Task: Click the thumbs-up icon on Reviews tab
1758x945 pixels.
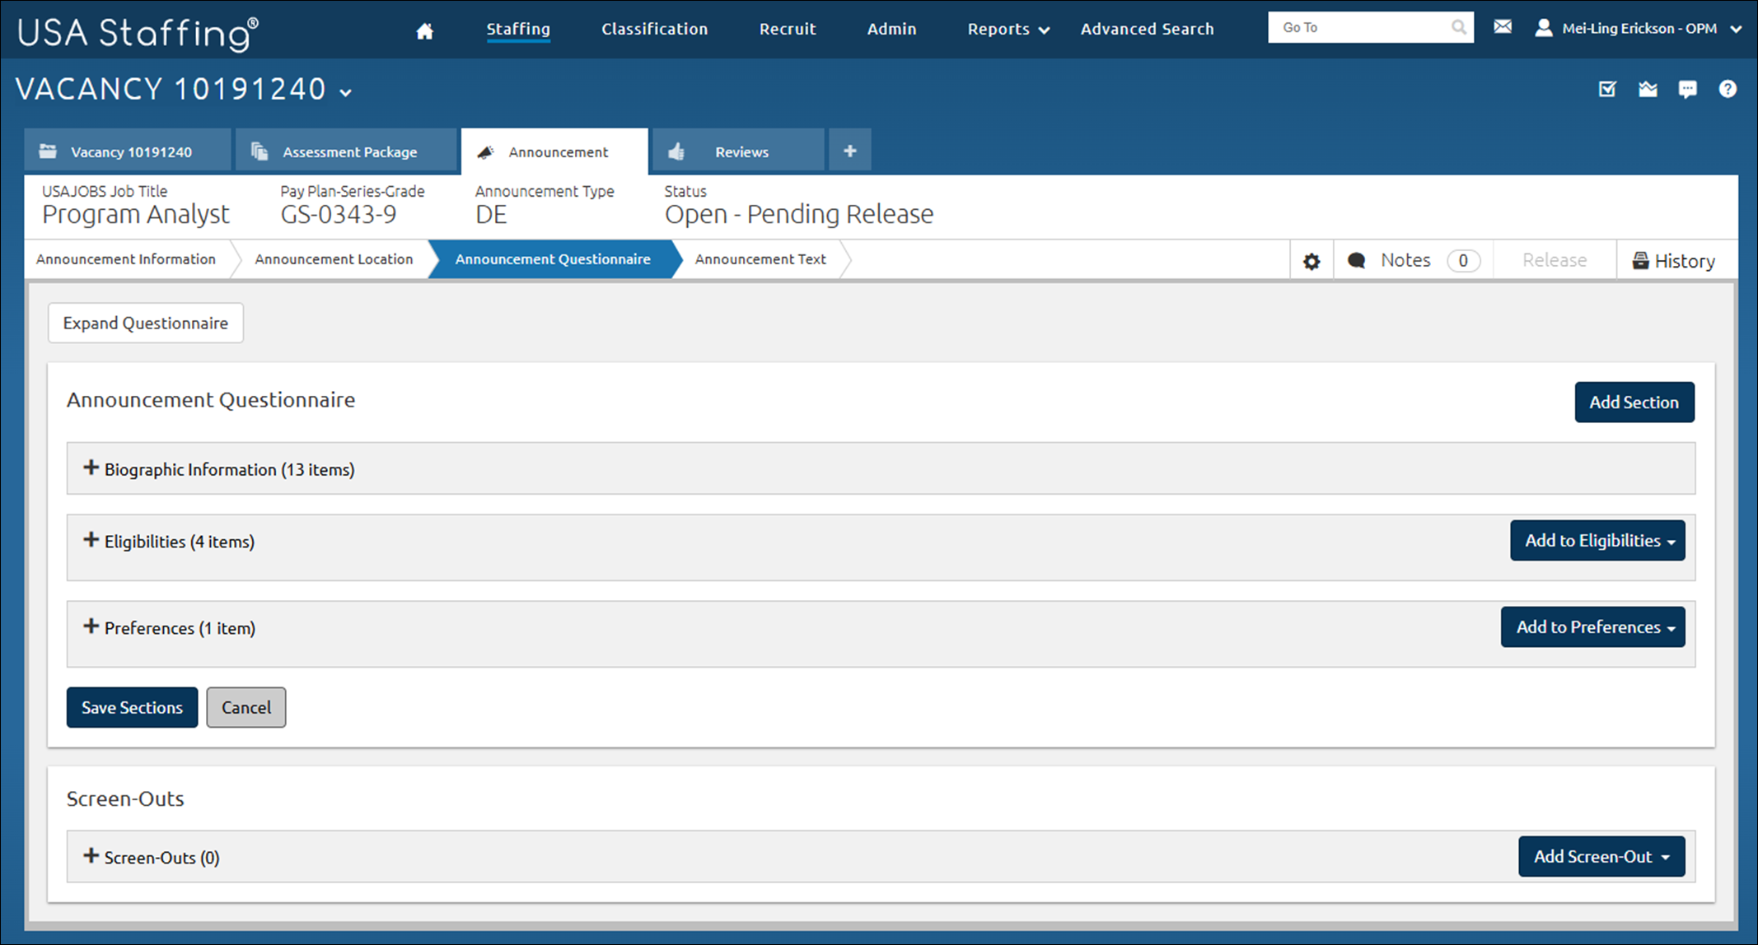Action: tap(676, 151)
